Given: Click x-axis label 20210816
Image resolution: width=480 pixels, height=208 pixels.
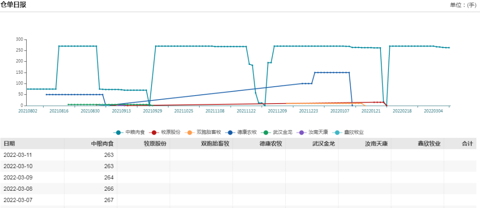Looking at the screenshot, I should [59, 111].
